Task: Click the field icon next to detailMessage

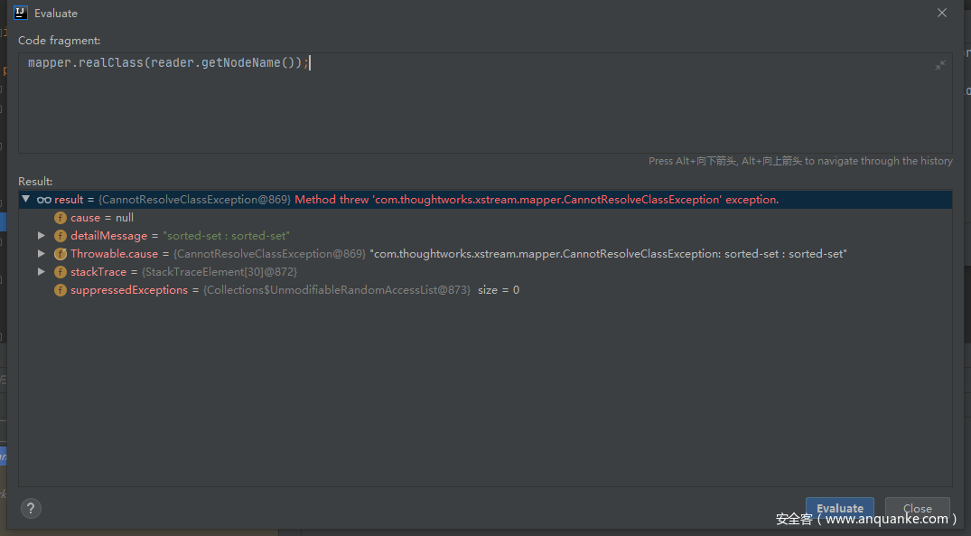Action: [x=61, y=236]
